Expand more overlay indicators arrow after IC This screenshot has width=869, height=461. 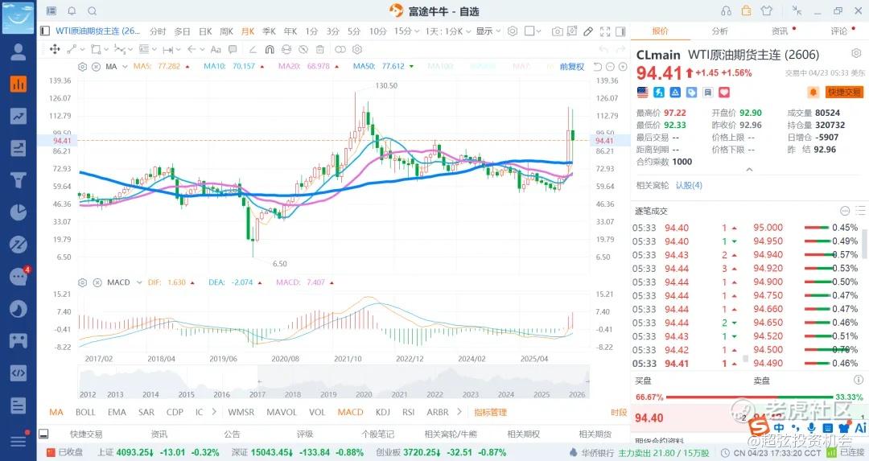[214, 412]
